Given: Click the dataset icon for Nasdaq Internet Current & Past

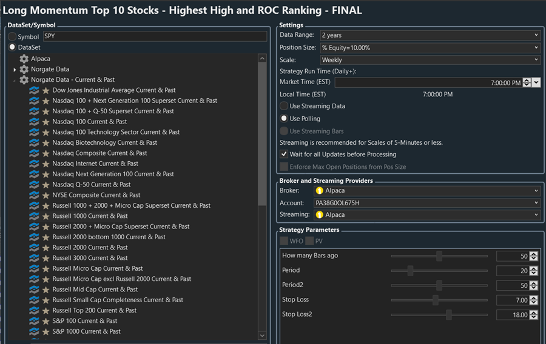Looking at the screenshot, I should pos(34,164).
